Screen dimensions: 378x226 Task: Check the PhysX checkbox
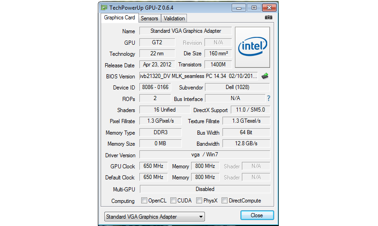199,201
